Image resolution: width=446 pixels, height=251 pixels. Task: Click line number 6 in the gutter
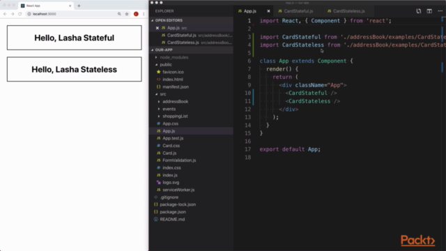[x=249, y=61]
